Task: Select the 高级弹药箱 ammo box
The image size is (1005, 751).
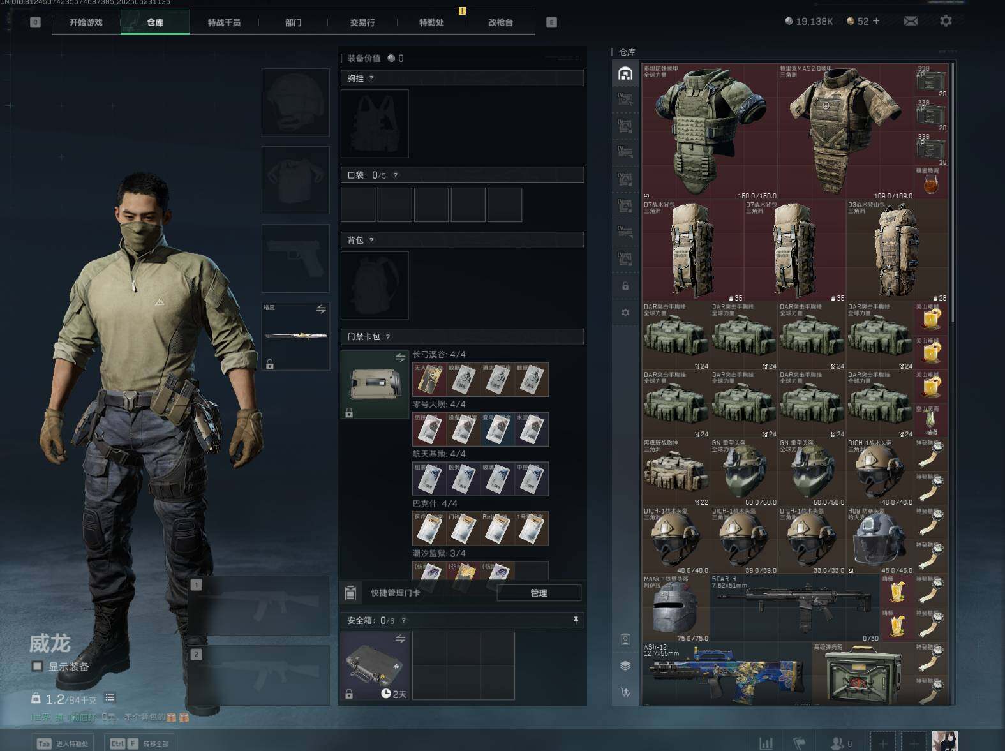Action: (863, 674)
